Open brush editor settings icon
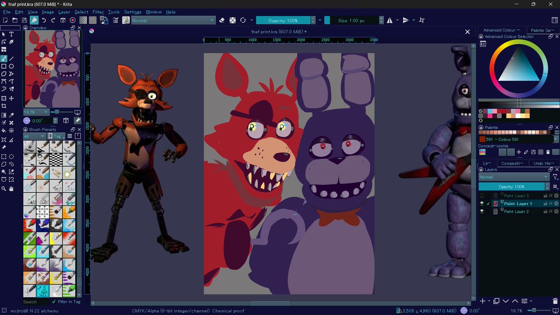 [x=116, y=20]
